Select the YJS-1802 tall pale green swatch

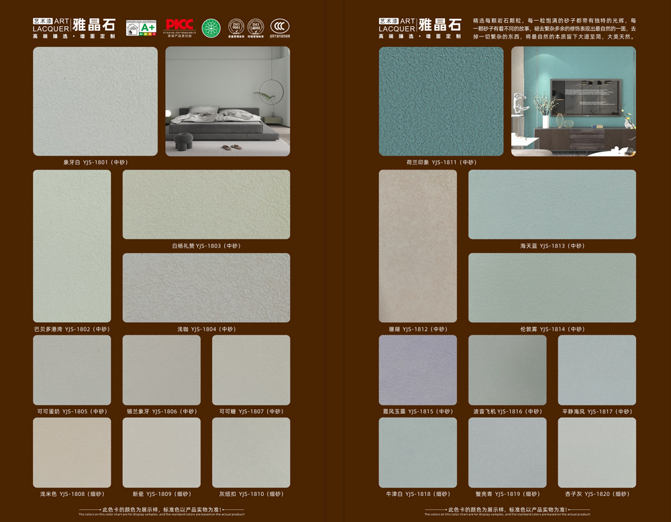pyautogui.click(x=72, y=246)
